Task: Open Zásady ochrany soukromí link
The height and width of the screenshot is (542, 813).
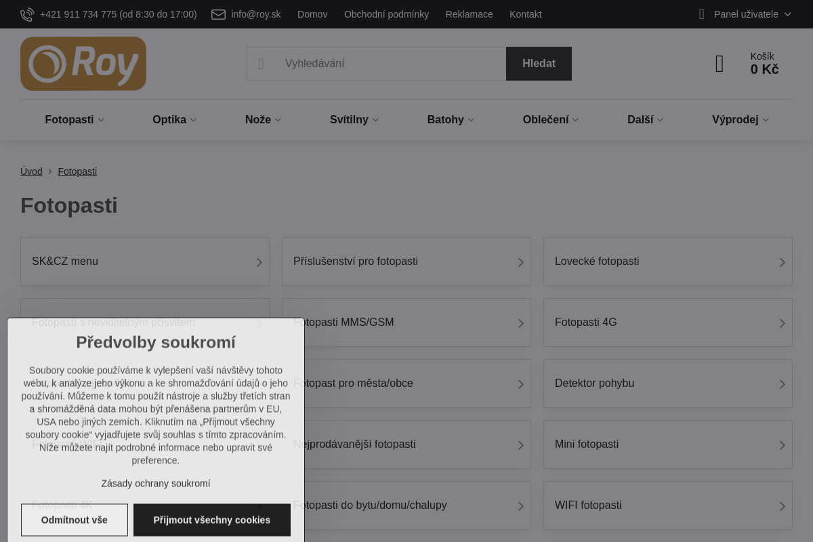Action: click(x=156, y=483)
